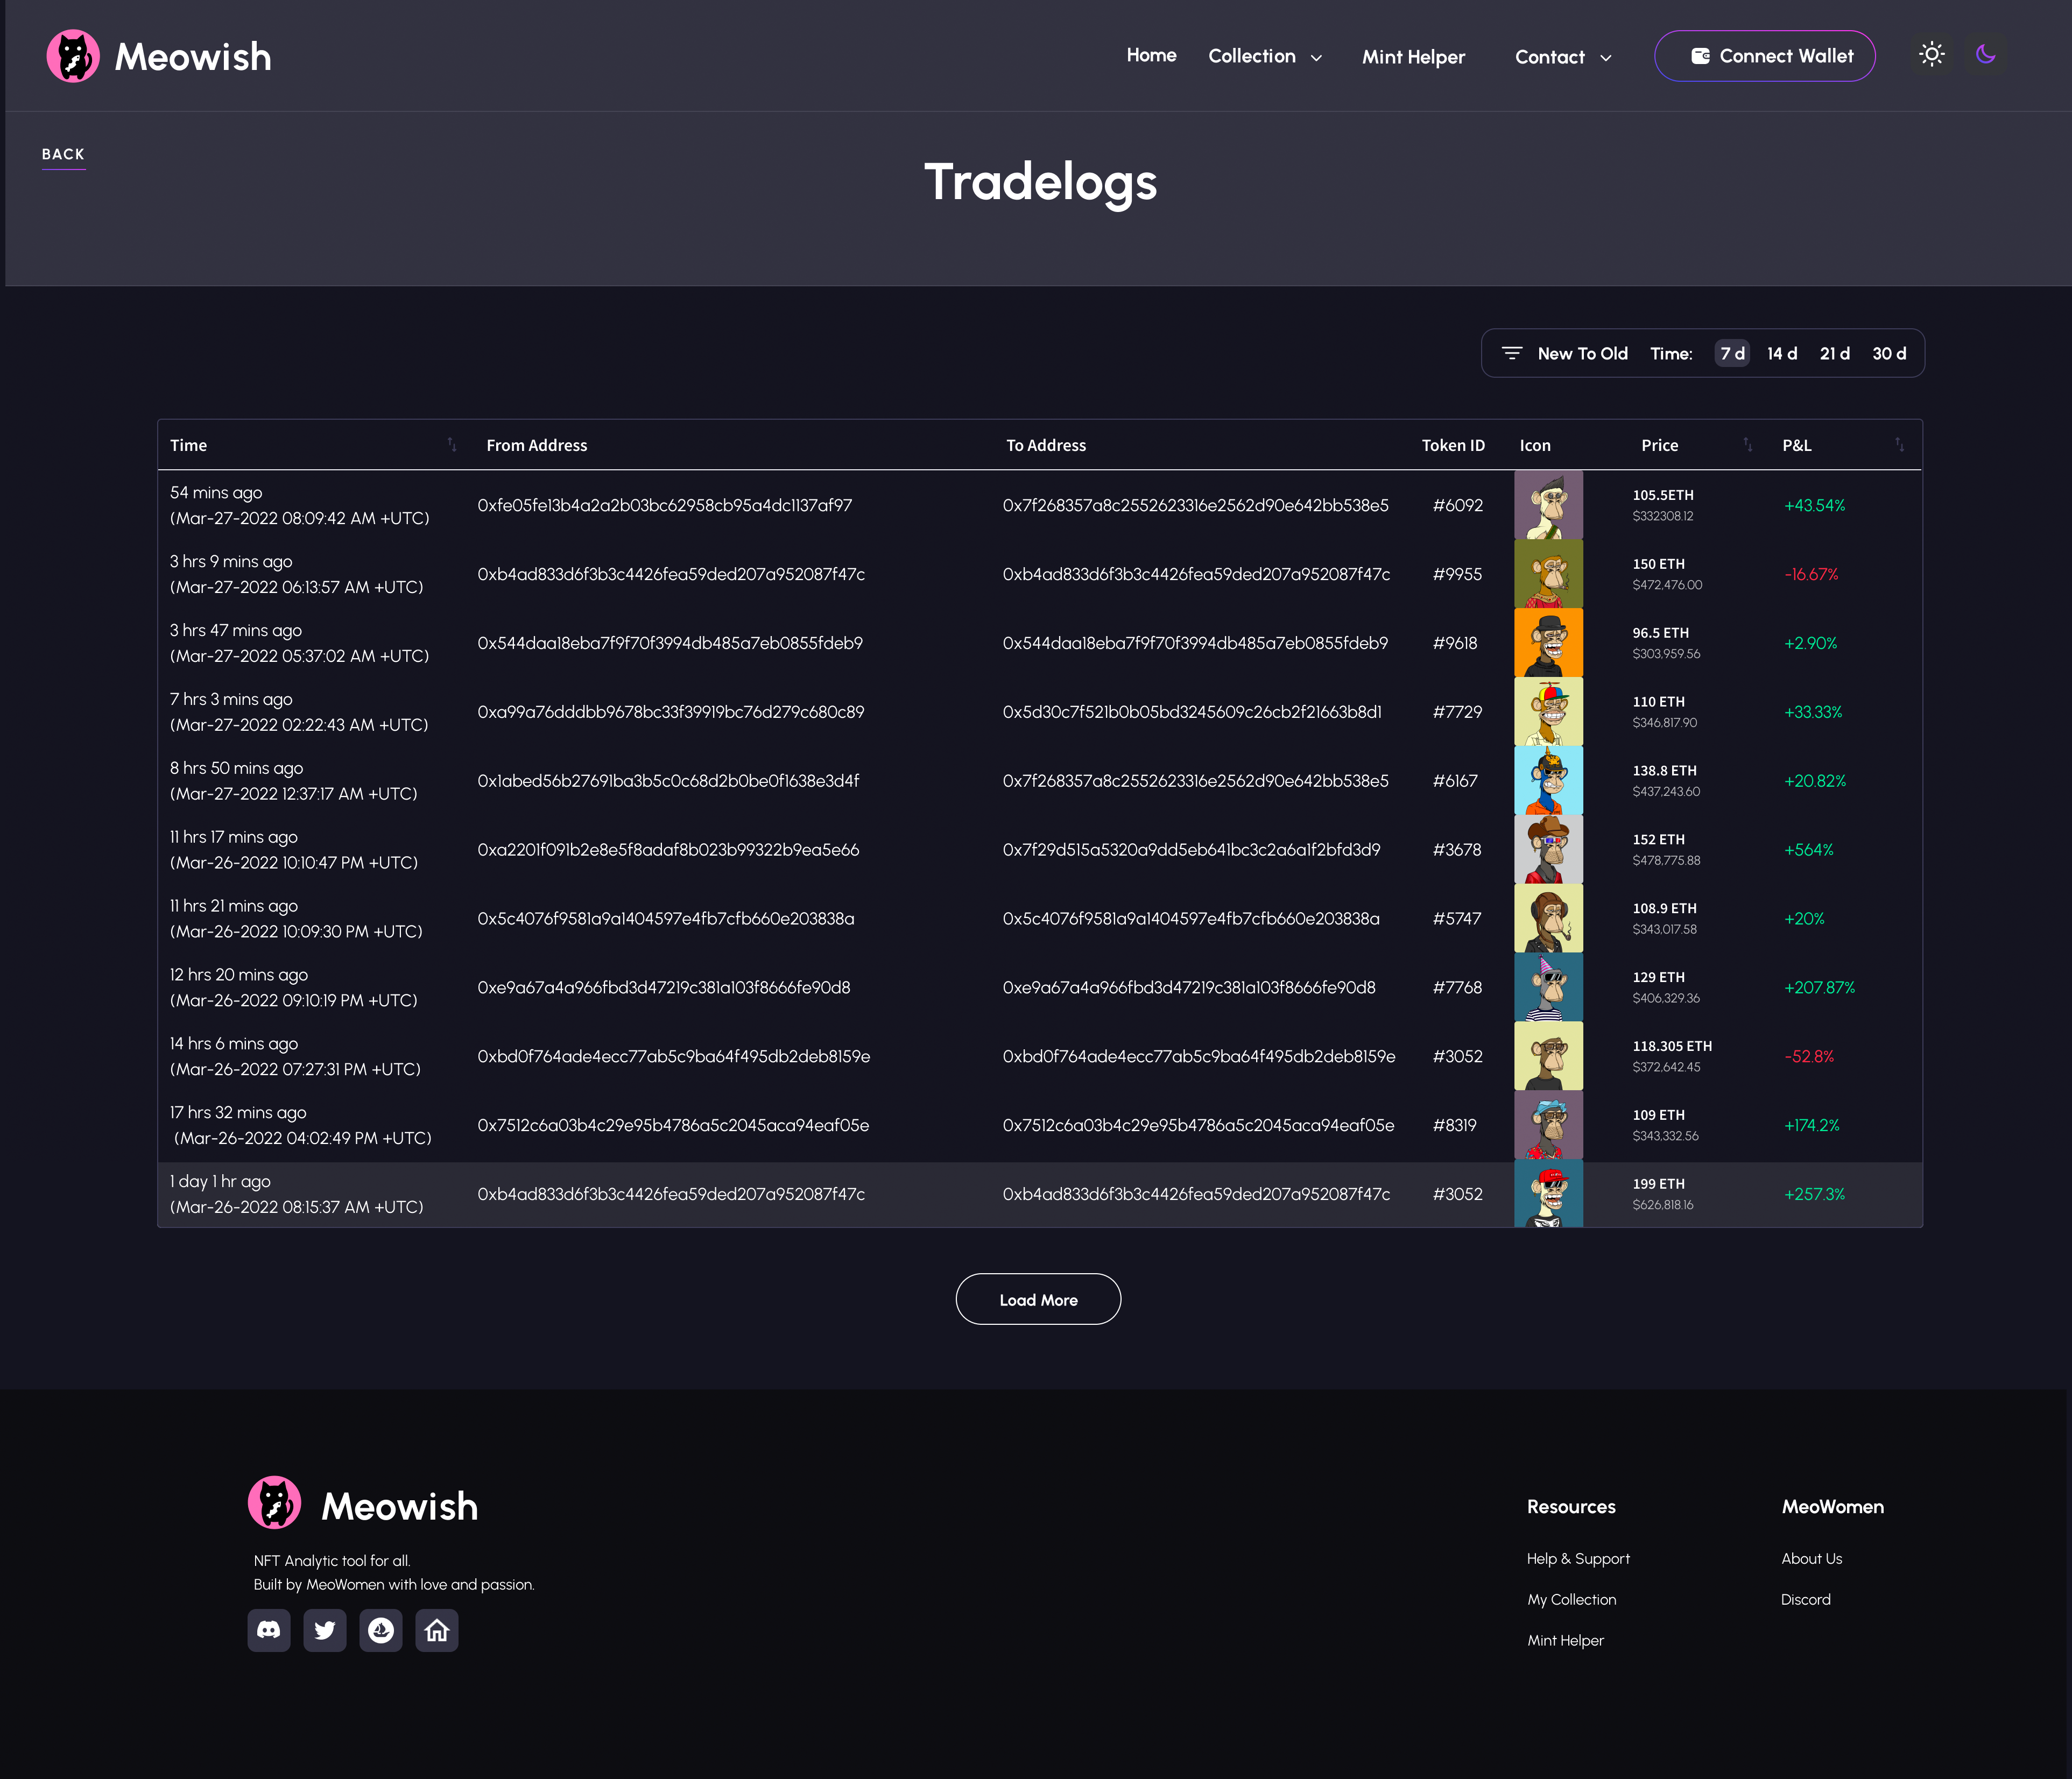Click the Load More button

1038,1299
